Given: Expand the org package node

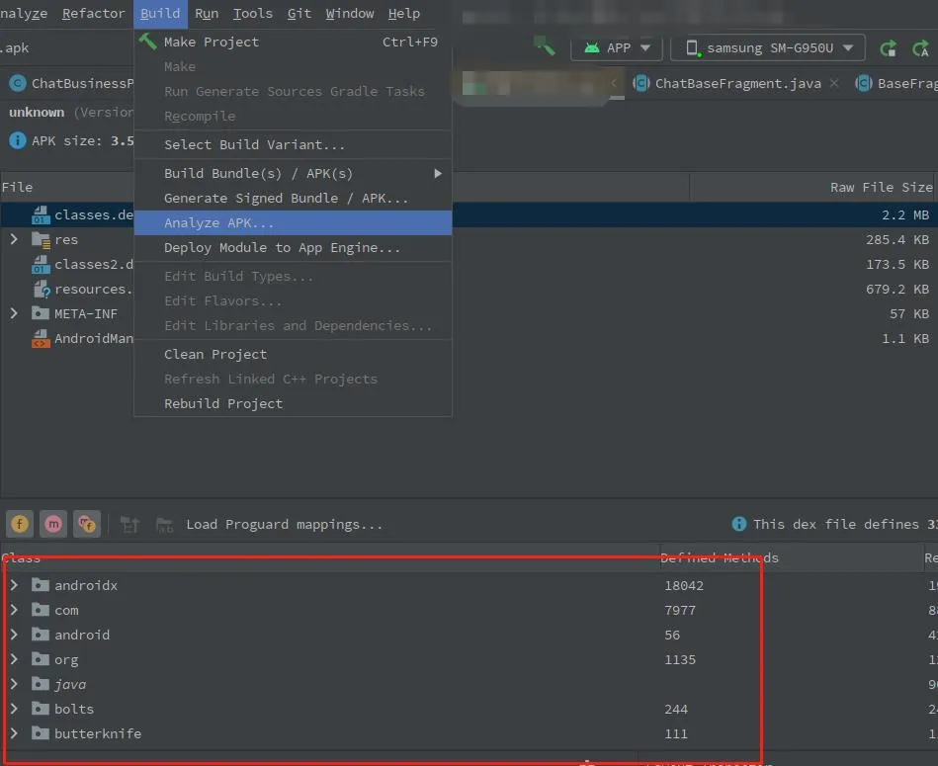Looking at the screenshot, I should 14,659.
